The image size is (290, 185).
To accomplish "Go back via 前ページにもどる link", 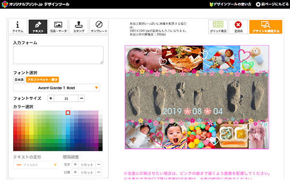I will pos(272,4).
